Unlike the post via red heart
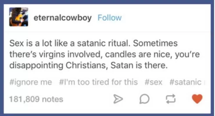Viewport: 215px width, 116px height. coord(198,99)
